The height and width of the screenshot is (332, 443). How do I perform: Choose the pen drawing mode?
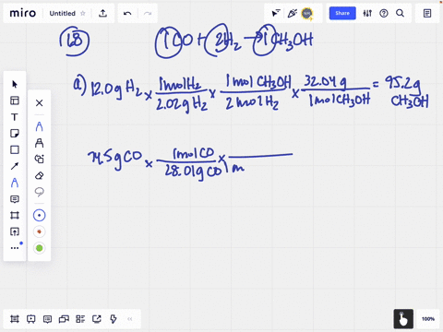click(x=39, y=126)
